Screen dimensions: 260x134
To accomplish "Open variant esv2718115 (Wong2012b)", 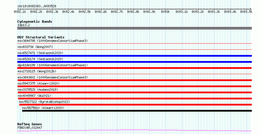I will [x=37, y=72].
